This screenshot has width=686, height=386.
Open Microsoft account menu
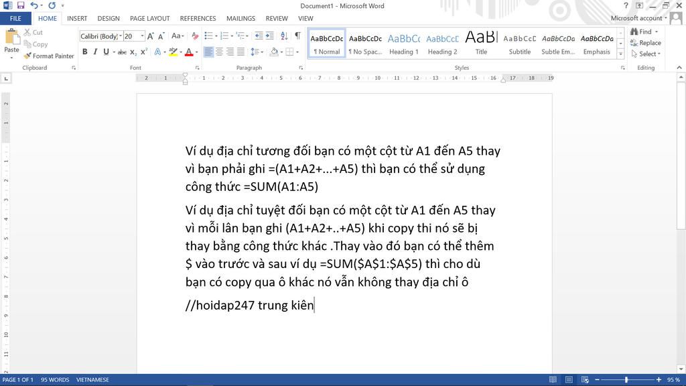[638, 18]
